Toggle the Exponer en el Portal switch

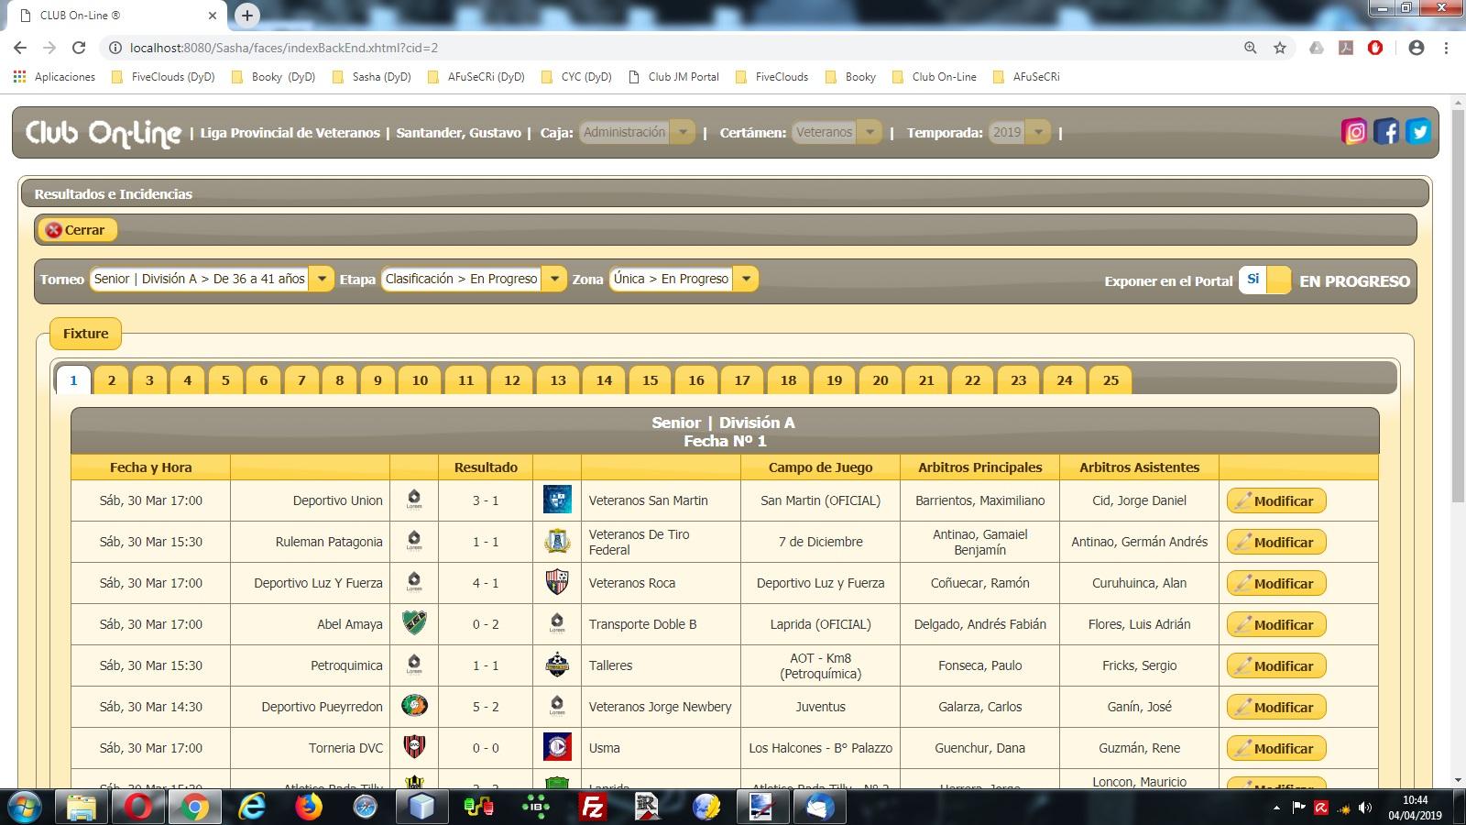point(1264,280)
